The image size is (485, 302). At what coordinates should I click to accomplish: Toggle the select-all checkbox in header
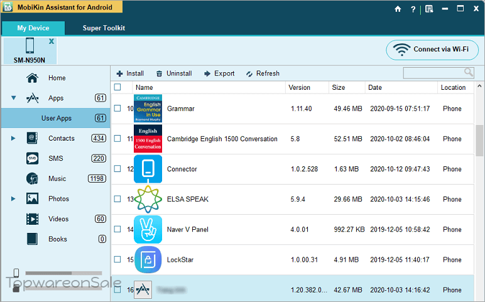117,87
